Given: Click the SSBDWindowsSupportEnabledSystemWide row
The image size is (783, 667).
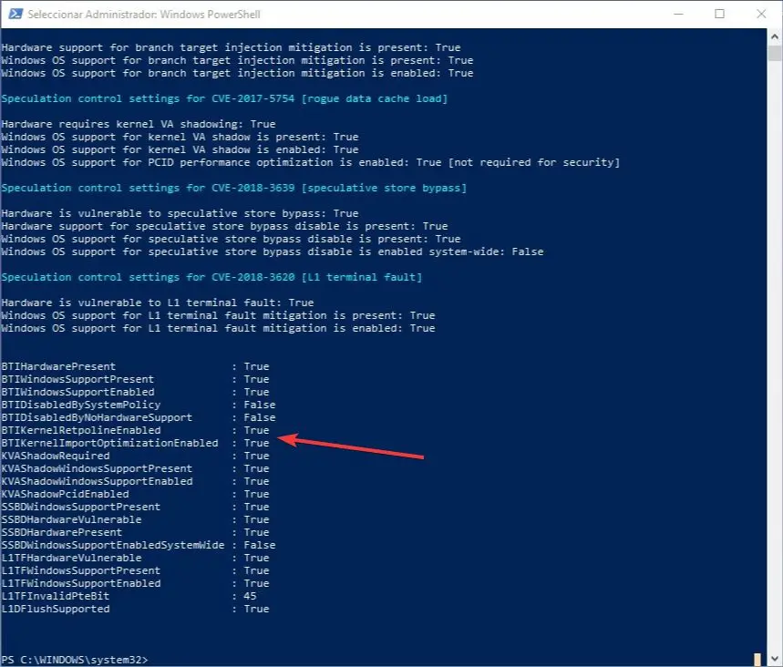Looking at the screenshot, I should (x=139, y=545).
